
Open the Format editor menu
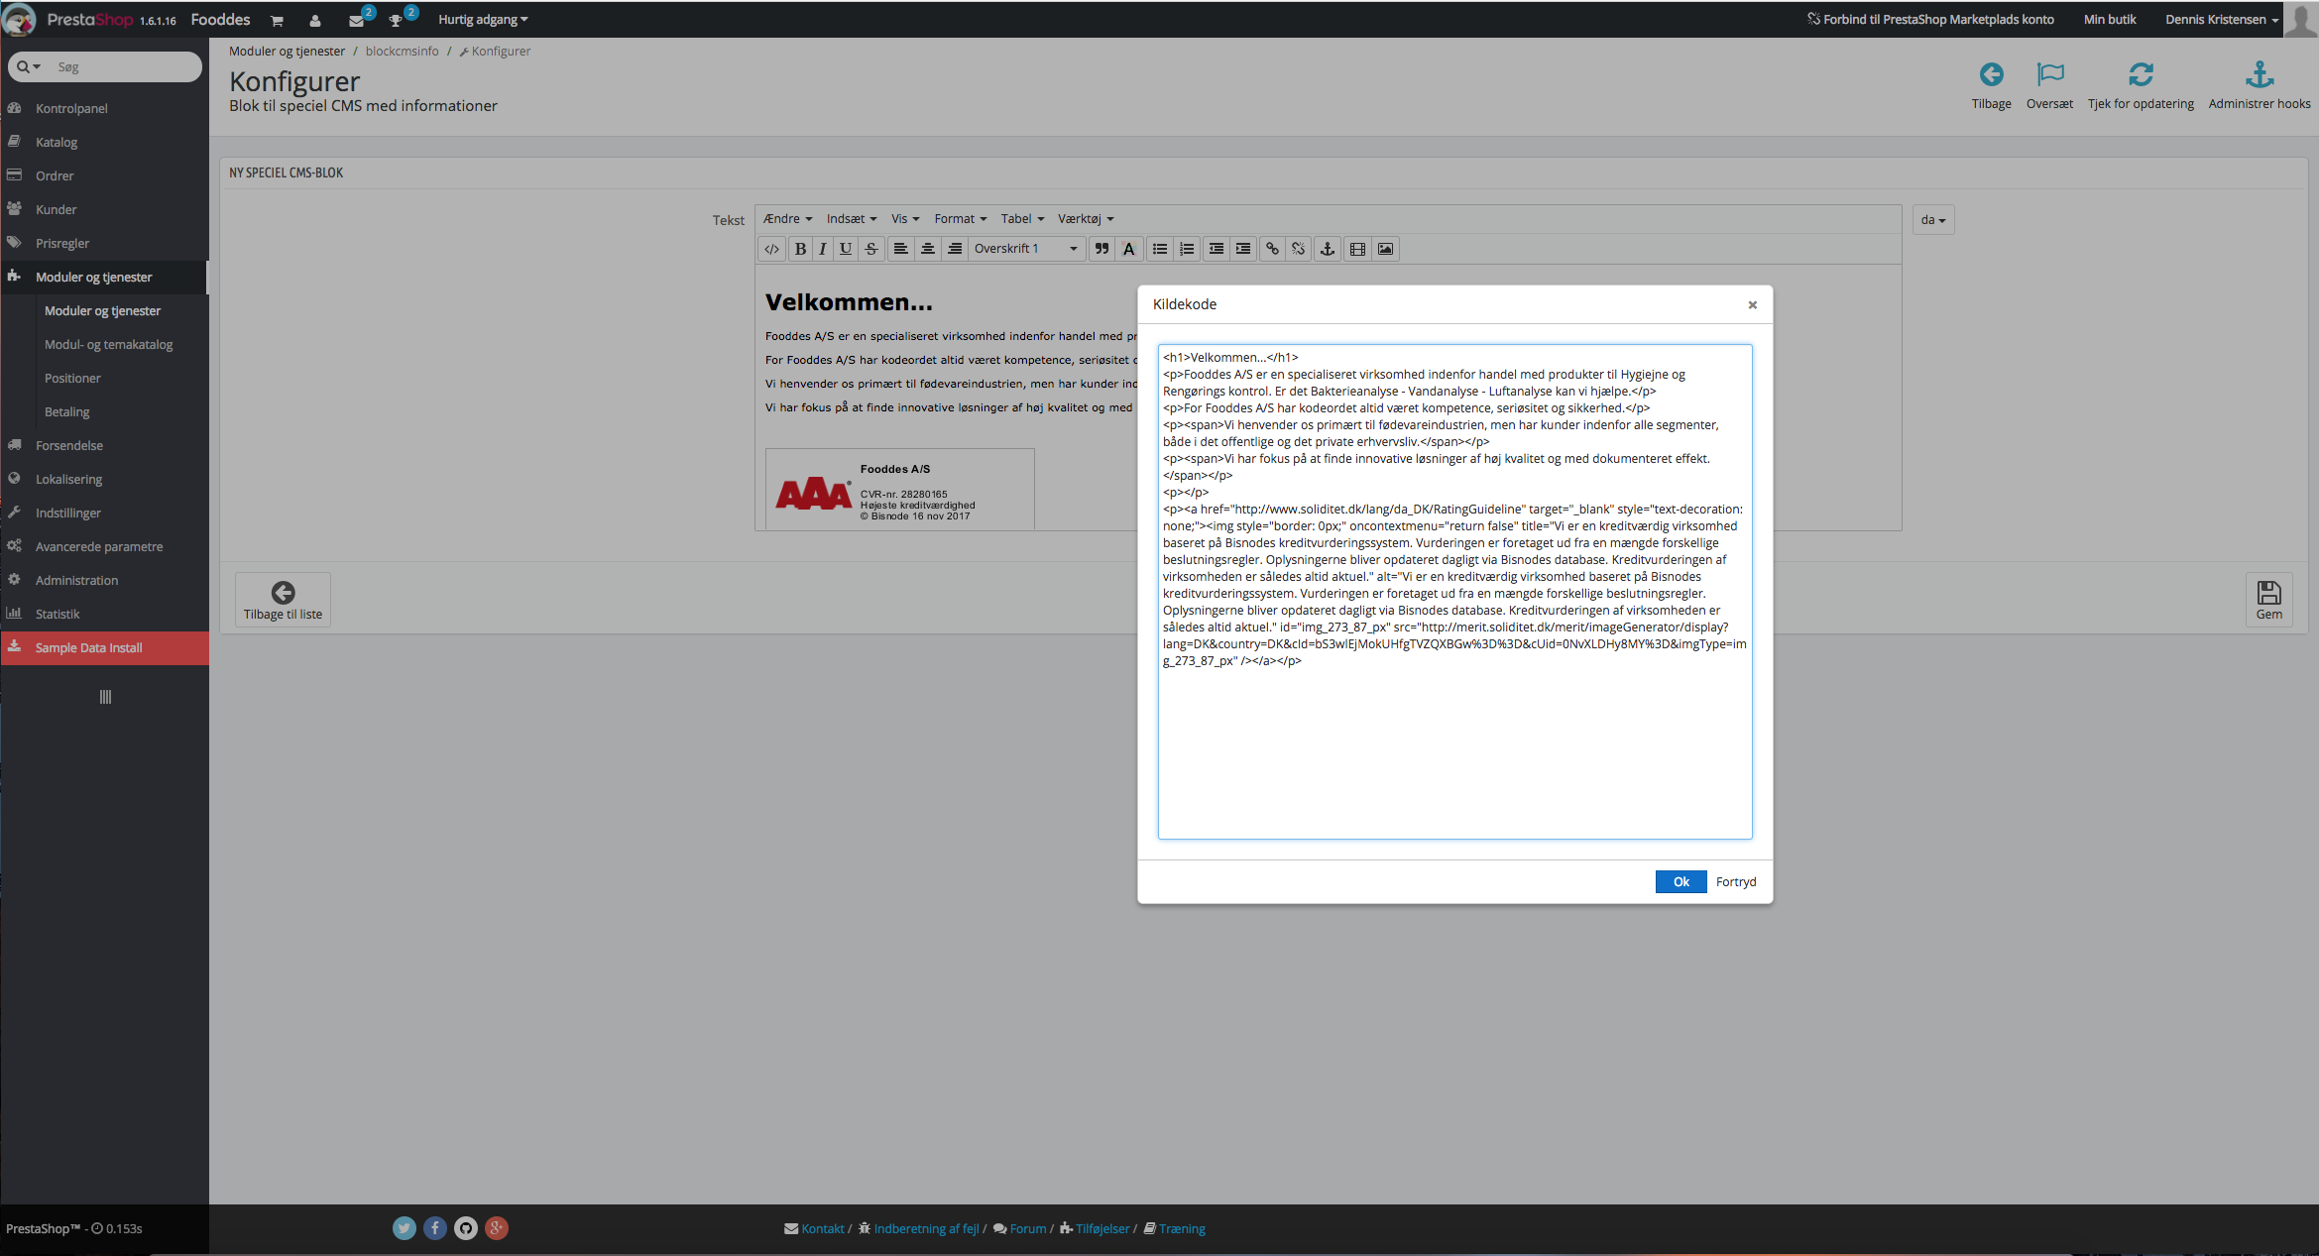click(960, 219)
